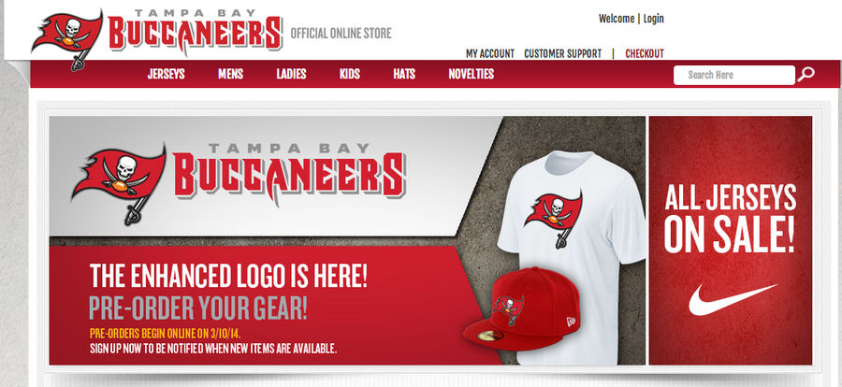Open the Jerseys menu
This screenshot has height=387, width=842.
[166, 74]
